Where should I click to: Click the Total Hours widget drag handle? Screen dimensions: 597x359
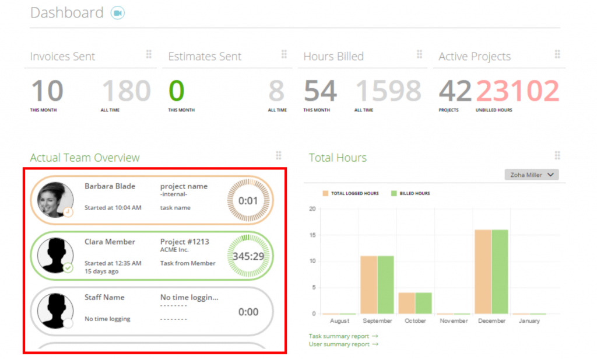(557, 155)
